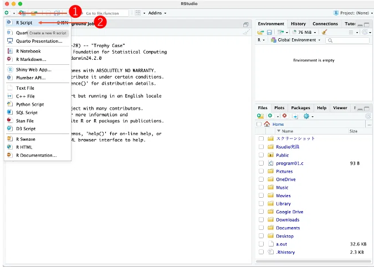Click the New Folder icon in Files pane

260,116
